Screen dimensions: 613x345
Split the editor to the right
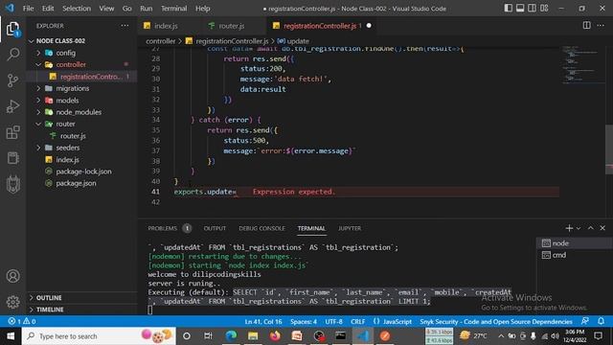[586, 26]
